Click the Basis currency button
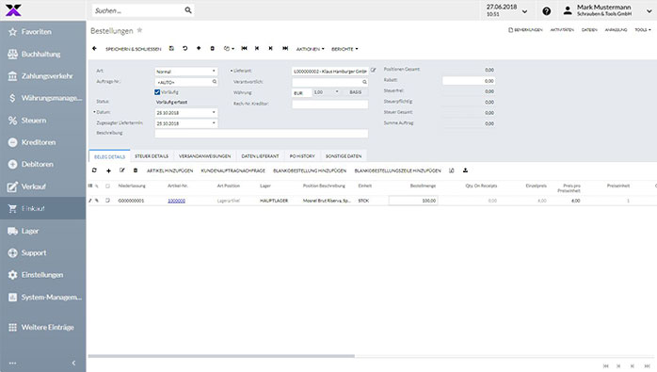Viewport: 657px width, 372px height. [356, 92]
